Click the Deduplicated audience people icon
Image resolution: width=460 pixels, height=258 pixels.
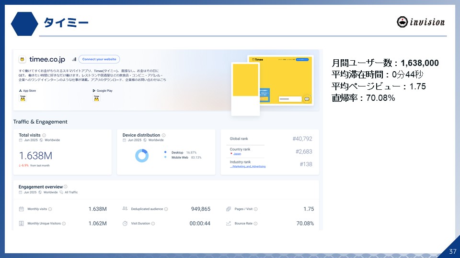click(125, 209)
